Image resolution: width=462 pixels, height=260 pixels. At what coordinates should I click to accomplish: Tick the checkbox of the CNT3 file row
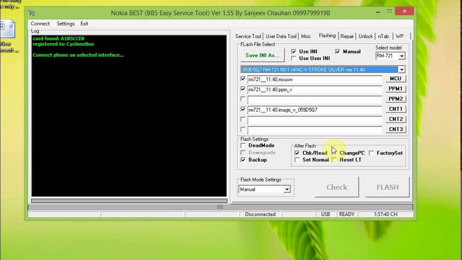243,129
